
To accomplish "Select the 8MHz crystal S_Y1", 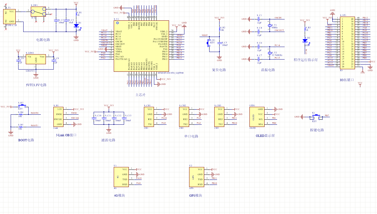I will [269, 25].
